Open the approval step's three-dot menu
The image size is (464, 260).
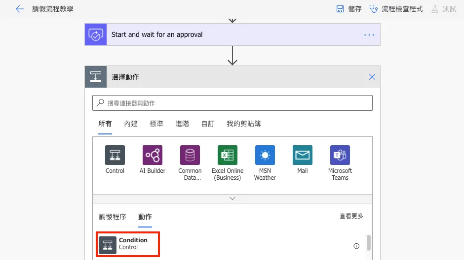pyautogui.click(x=369, y=35)
